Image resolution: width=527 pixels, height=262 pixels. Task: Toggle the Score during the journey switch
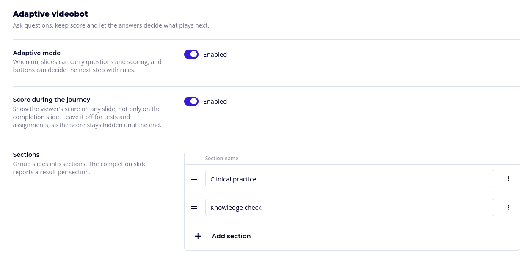coord(191,101)
